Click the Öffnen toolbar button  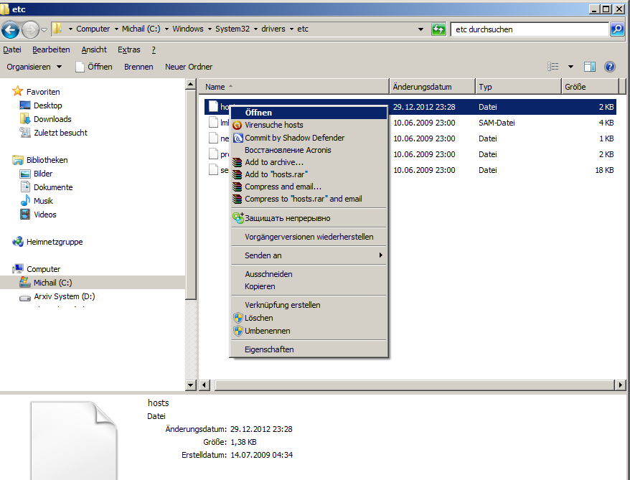[x=94, y=67]
